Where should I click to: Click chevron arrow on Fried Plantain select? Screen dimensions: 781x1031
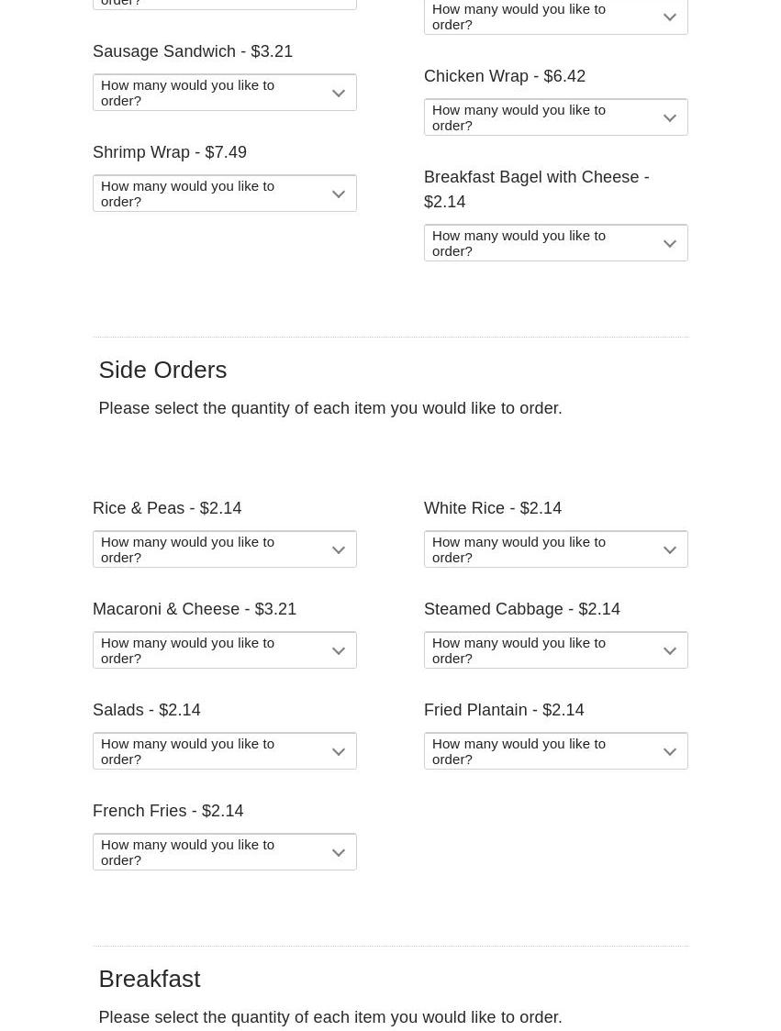click(670, 752)
